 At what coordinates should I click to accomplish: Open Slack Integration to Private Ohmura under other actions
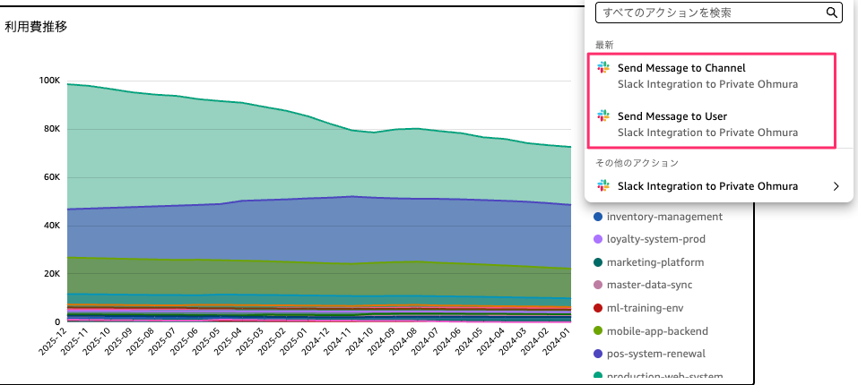pos(707,186)
